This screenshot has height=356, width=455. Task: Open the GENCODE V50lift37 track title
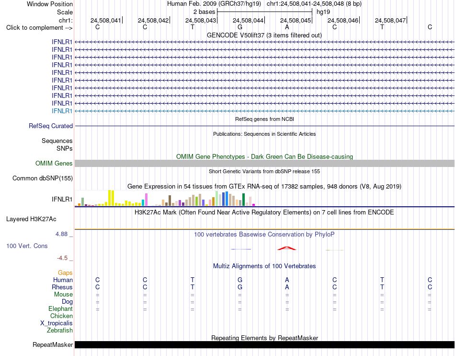pos(264,35)
